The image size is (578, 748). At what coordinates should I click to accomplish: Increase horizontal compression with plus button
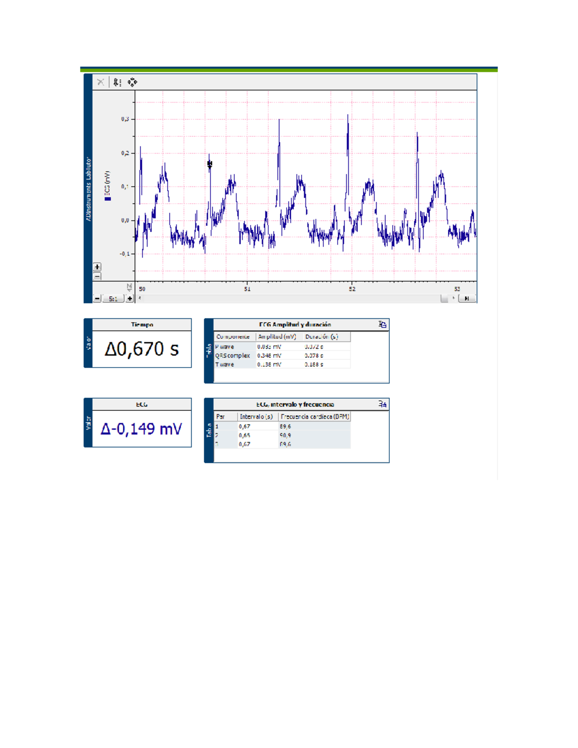(x=130, y=299)
